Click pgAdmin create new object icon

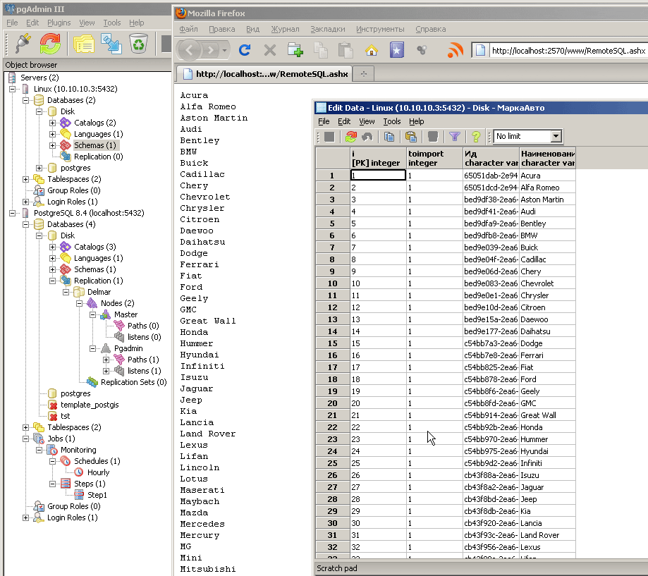click(x=111, y=44)
